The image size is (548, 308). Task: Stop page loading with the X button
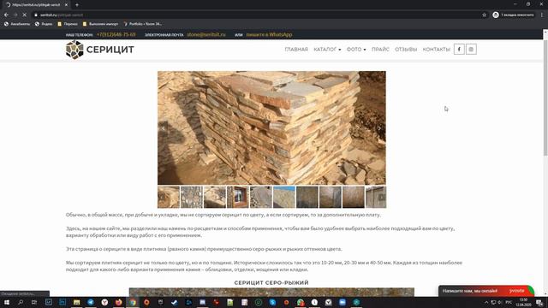[25, 15]
